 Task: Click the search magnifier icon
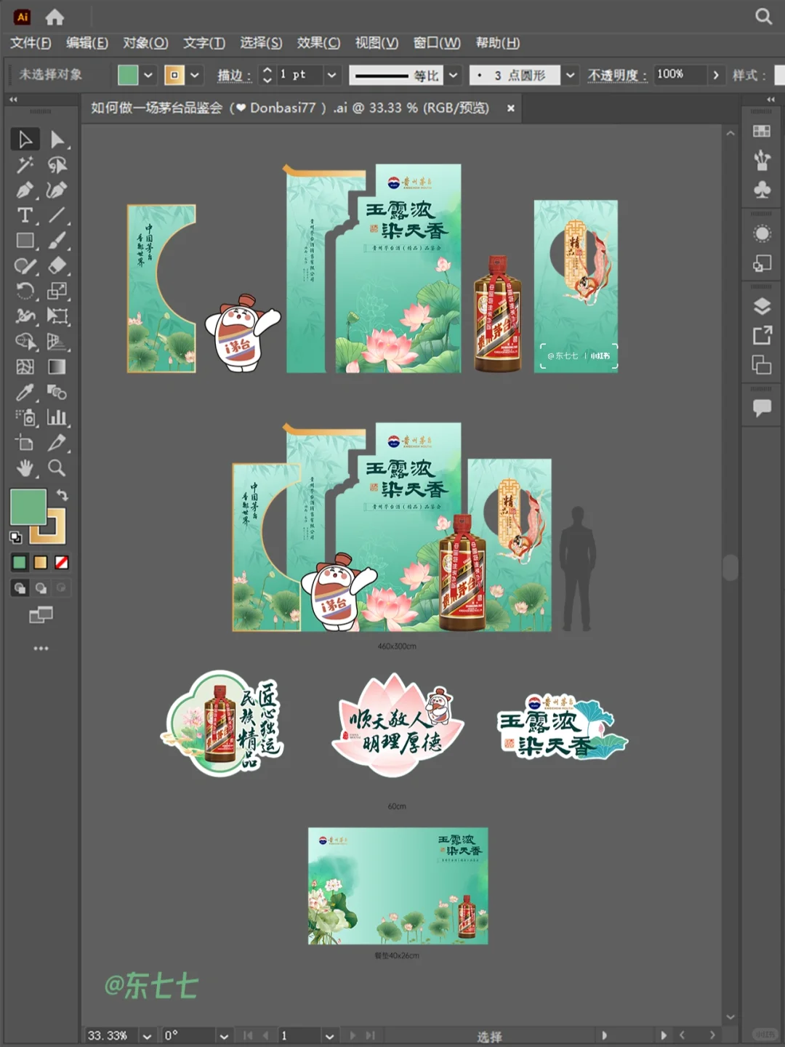[x=763, y=16]
